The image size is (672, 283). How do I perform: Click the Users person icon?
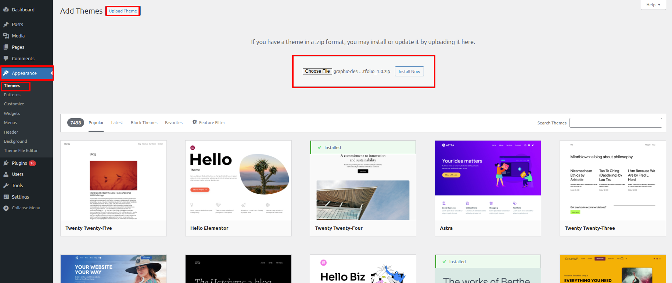pyautogui.click(x=6, y=174)
